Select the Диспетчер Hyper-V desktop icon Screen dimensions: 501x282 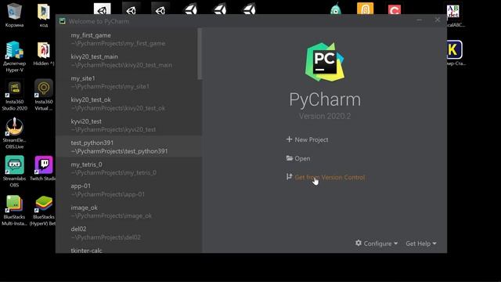pos(14,56)
